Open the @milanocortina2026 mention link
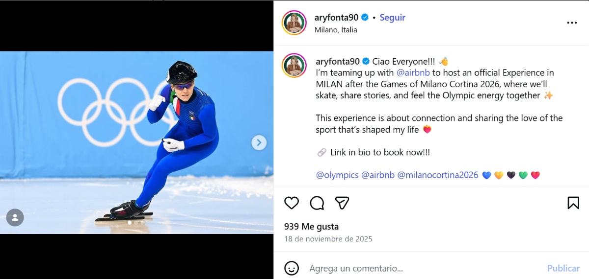 [x=437, y=175]
